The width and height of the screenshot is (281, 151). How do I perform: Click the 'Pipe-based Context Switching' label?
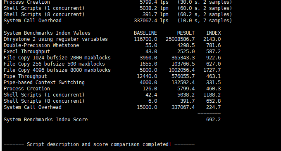point(44,83)
